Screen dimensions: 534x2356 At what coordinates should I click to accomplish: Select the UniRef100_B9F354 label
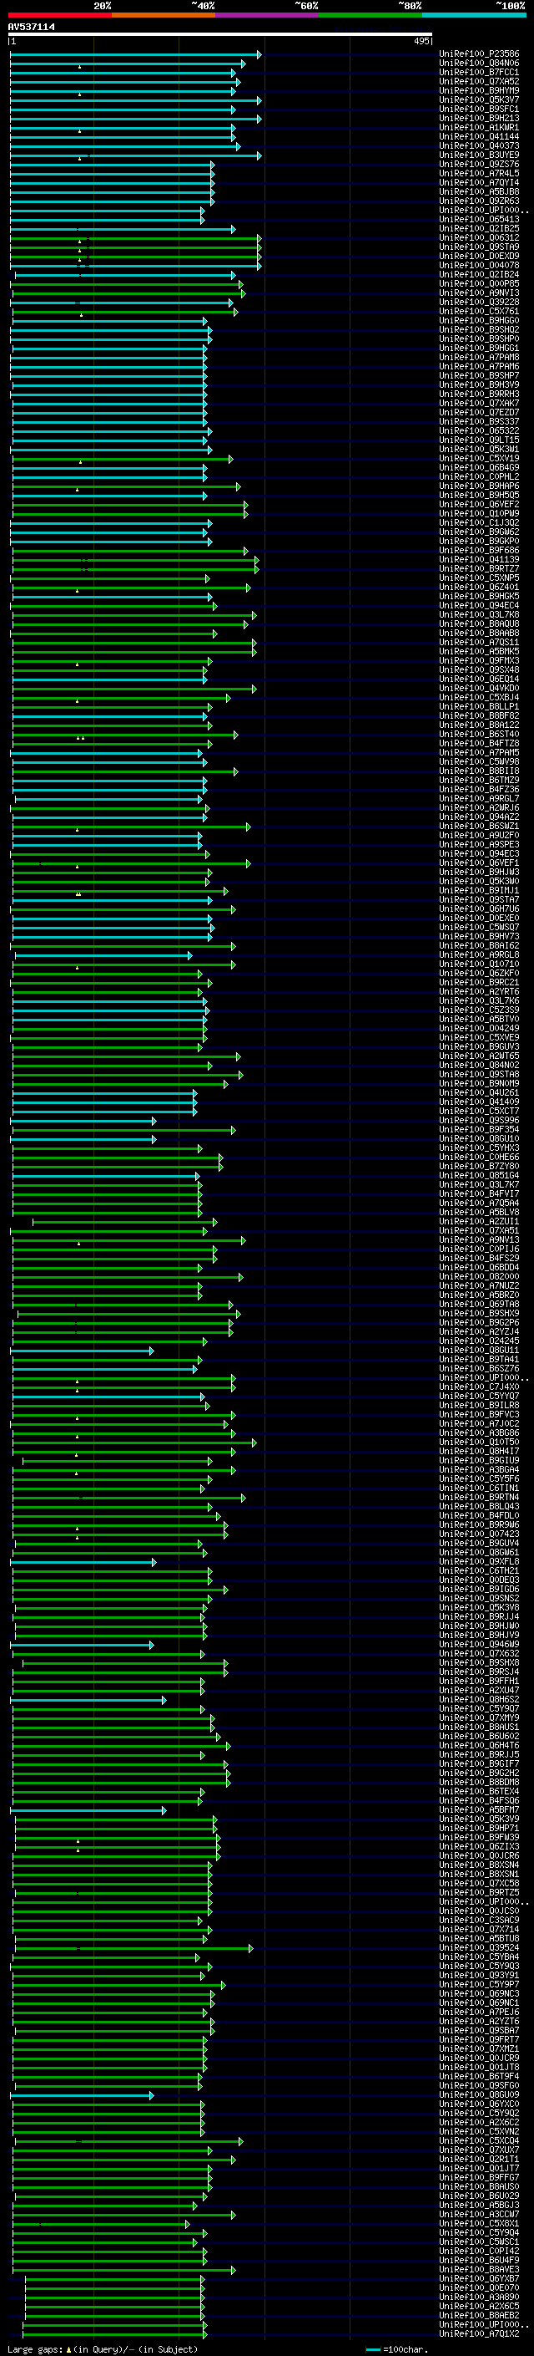(479, 1130)
